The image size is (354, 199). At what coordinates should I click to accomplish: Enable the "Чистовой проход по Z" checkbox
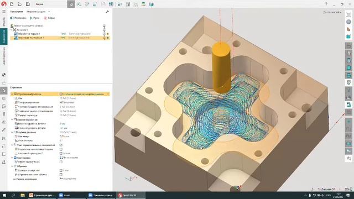point(61,154)
